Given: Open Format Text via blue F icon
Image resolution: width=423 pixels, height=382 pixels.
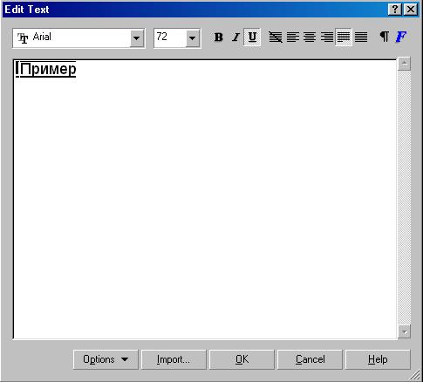Looking at the screenshot, I should click(x=401, y=38).
